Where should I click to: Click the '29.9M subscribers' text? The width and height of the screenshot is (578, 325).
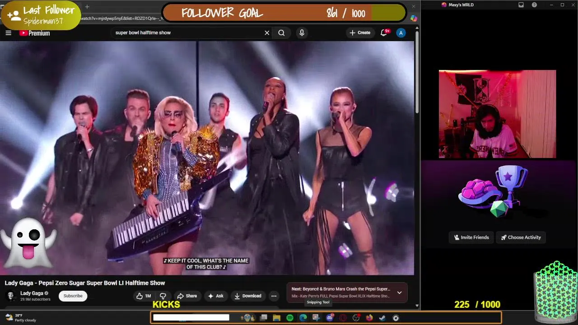coord(35,299)
